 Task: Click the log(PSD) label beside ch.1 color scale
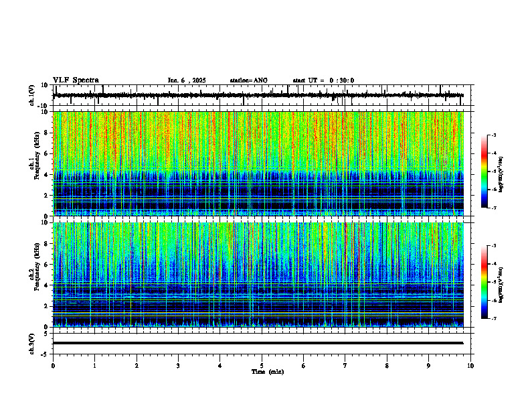click(x=502, y=175)
